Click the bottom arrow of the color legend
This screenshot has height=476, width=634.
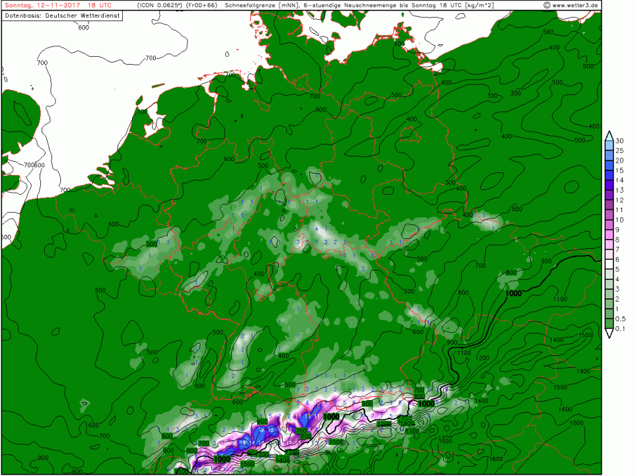pos(609,334)
